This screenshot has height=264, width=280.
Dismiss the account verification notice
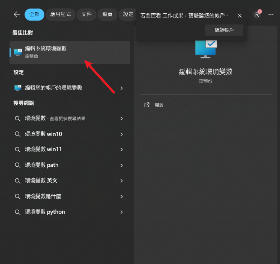[x=240, y=16]
